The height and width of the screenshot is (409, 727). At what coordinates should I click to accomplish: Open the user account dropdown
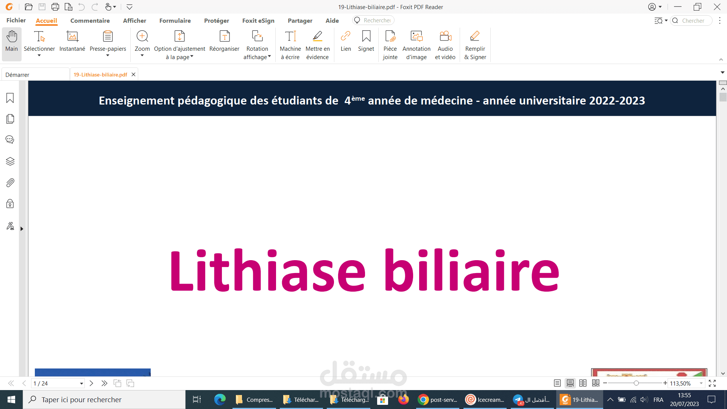(655, 7)
